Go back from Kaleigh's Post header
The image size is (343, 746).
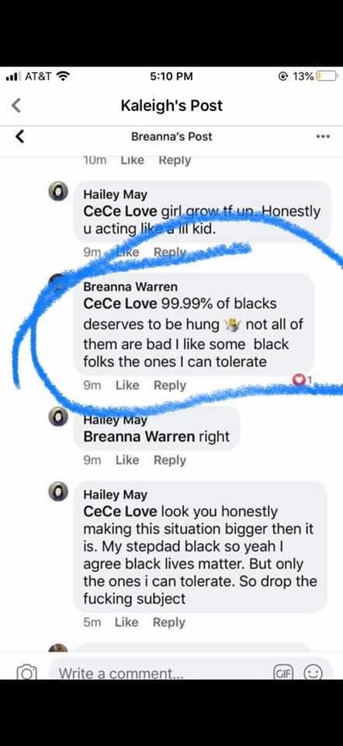tap(16, 106)
